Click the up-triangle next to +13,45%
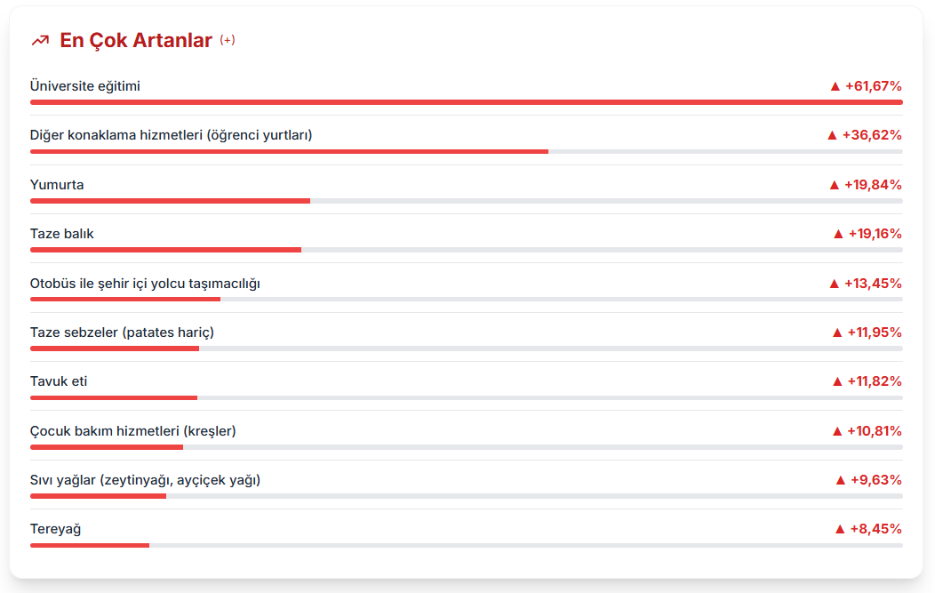 835,284
